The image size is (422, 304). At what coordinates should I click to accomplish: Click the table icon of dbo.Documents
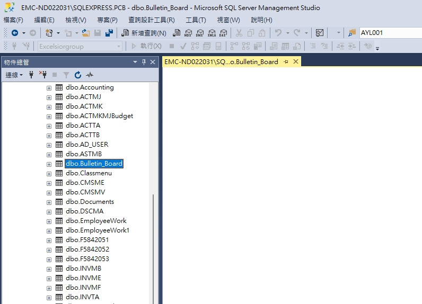(x=59, y=202)
